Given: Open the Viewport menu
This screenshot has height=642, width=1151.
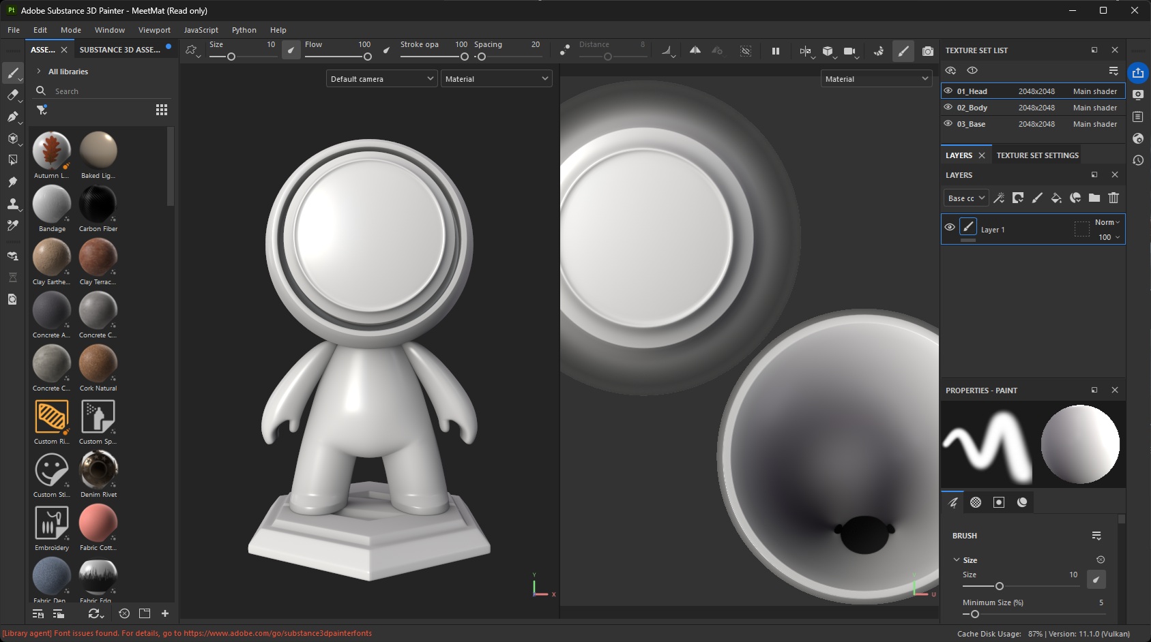Looking at the screenshot, I should click(154, 30).
